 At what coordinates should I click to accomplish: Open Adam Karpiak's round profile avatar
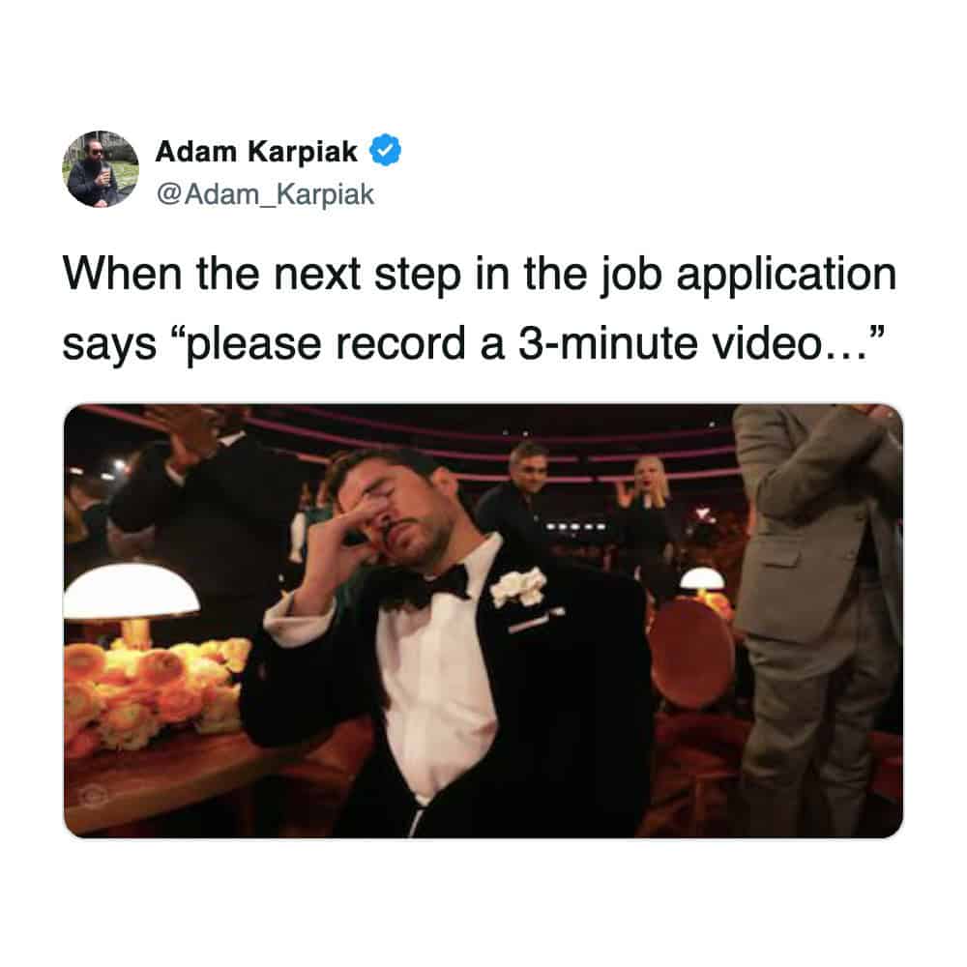coord(101,169)
